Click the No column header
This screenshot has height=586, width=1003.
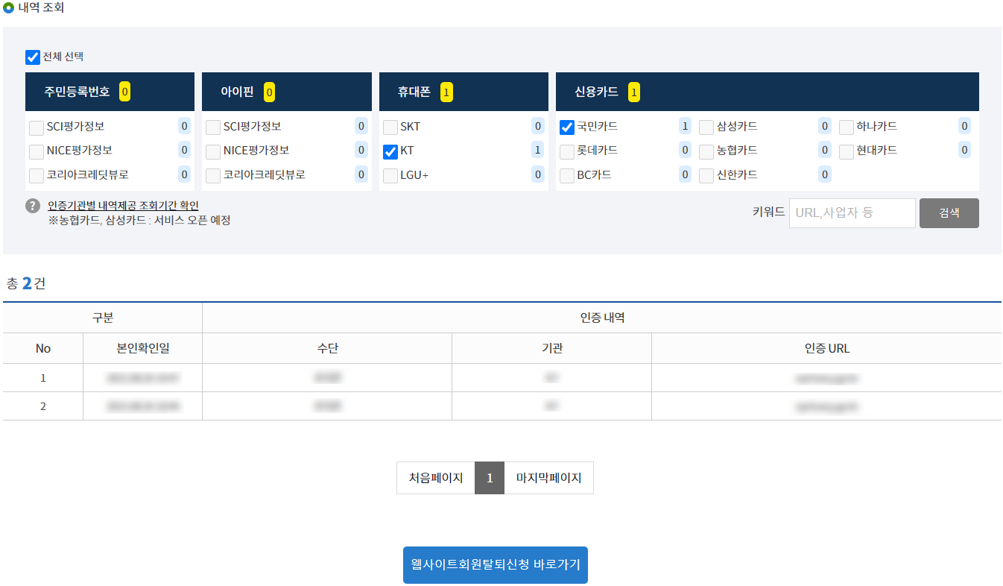(43, 348)
